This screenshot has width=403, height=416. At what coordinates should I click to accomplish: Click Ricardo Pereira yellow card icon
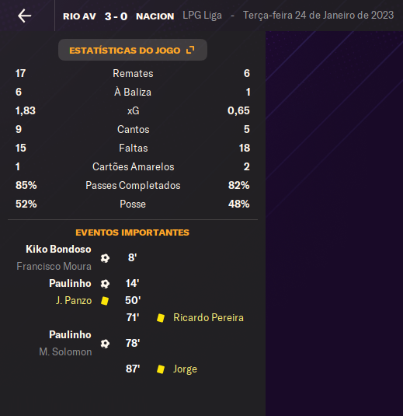click(161, 318)
